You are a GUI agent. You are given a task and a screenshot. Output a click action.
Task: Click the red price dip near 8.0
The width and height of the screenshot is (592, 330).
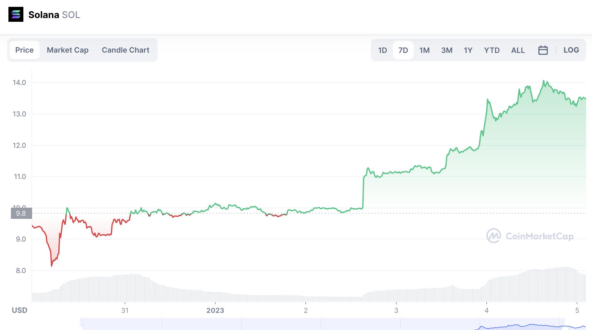[x=51, y=266]
